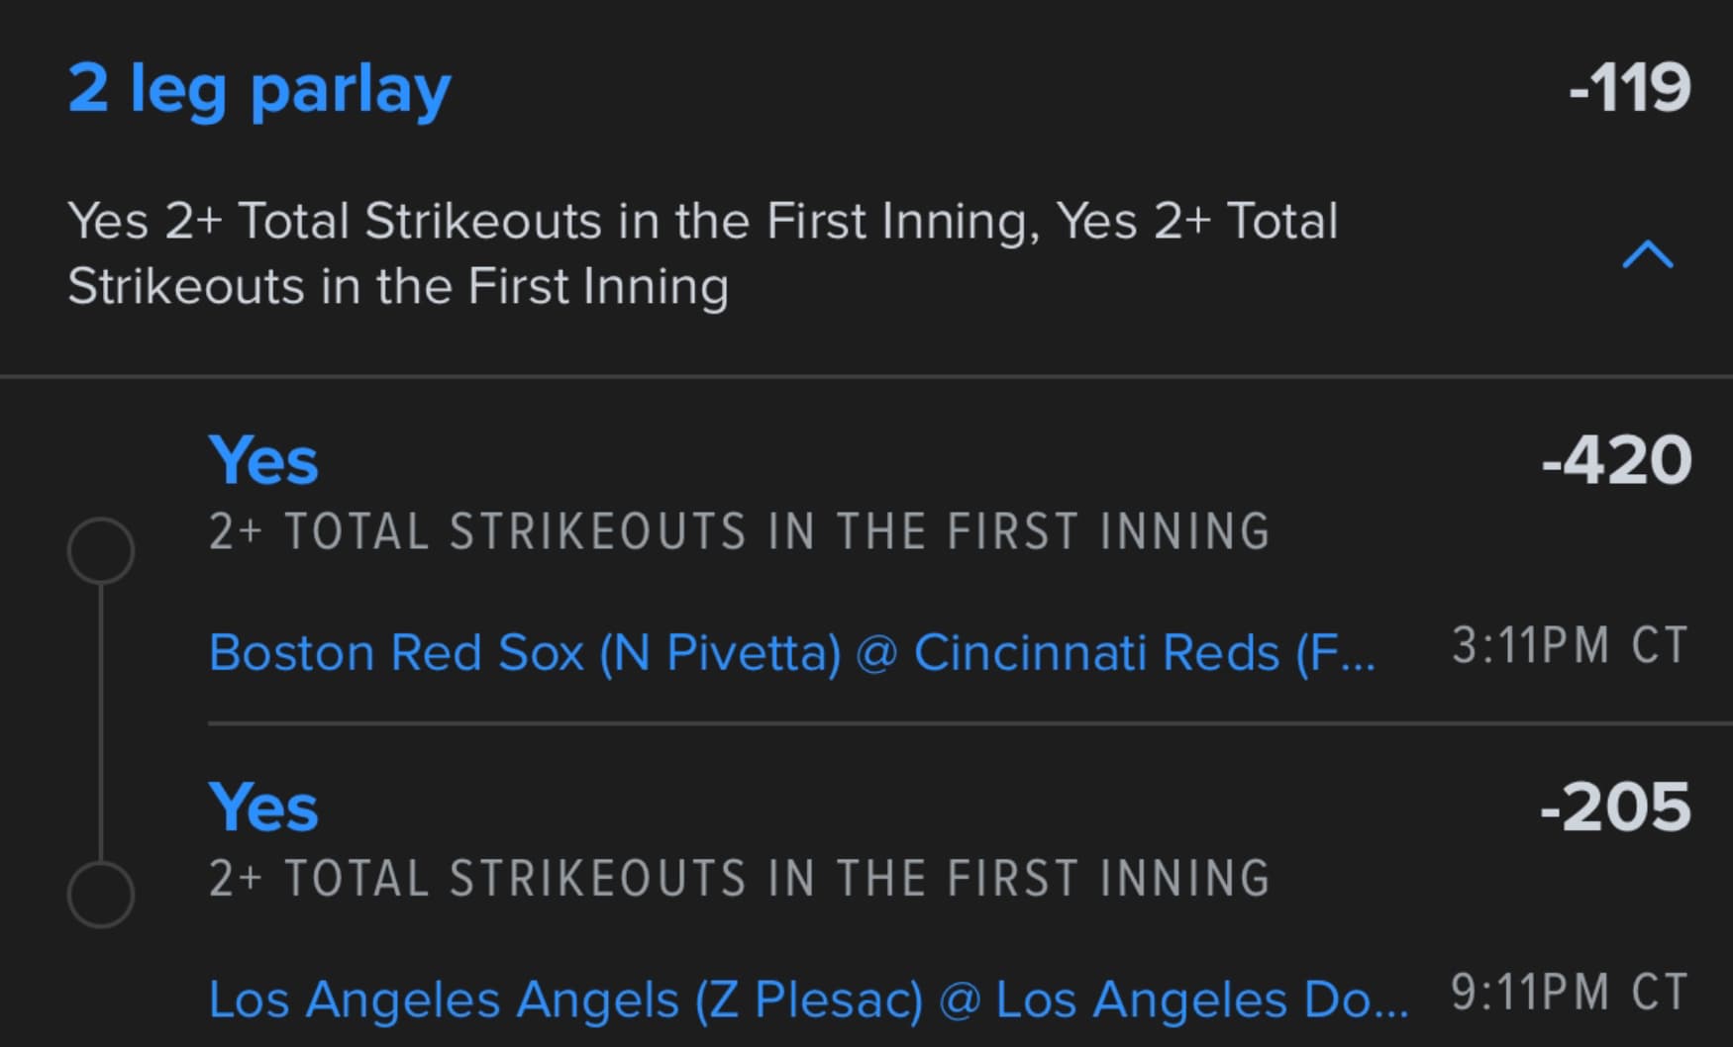
Task: Click the divider between the two legs
Action: point(970,724)
